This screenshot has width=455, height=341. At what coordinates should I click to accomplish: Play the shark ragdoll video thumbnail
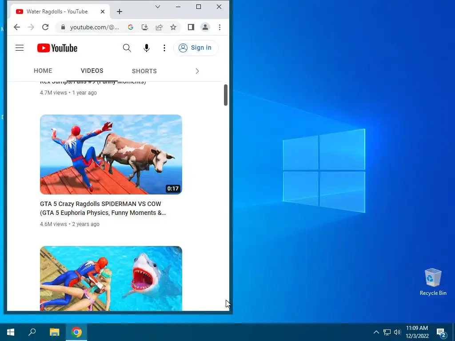click(x=111, y=278)
